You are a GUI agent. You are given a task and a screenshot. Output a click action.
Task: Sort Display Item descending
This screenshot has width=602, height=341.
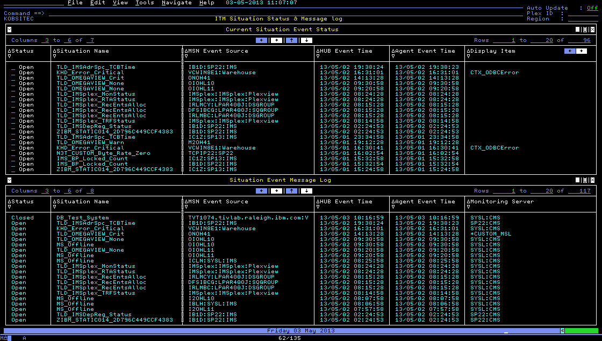click(468, 56)
